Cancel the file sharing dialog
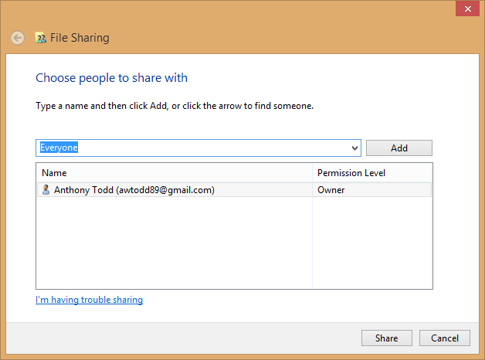 (444, 338)
